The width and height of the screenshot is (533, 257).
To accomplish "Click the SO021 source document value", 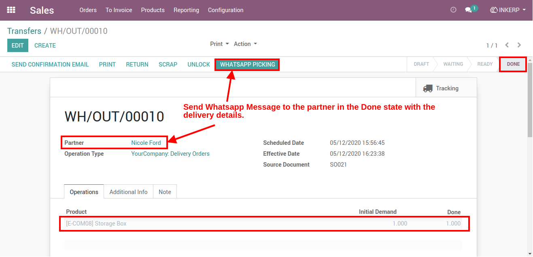I will coord(338,165).
